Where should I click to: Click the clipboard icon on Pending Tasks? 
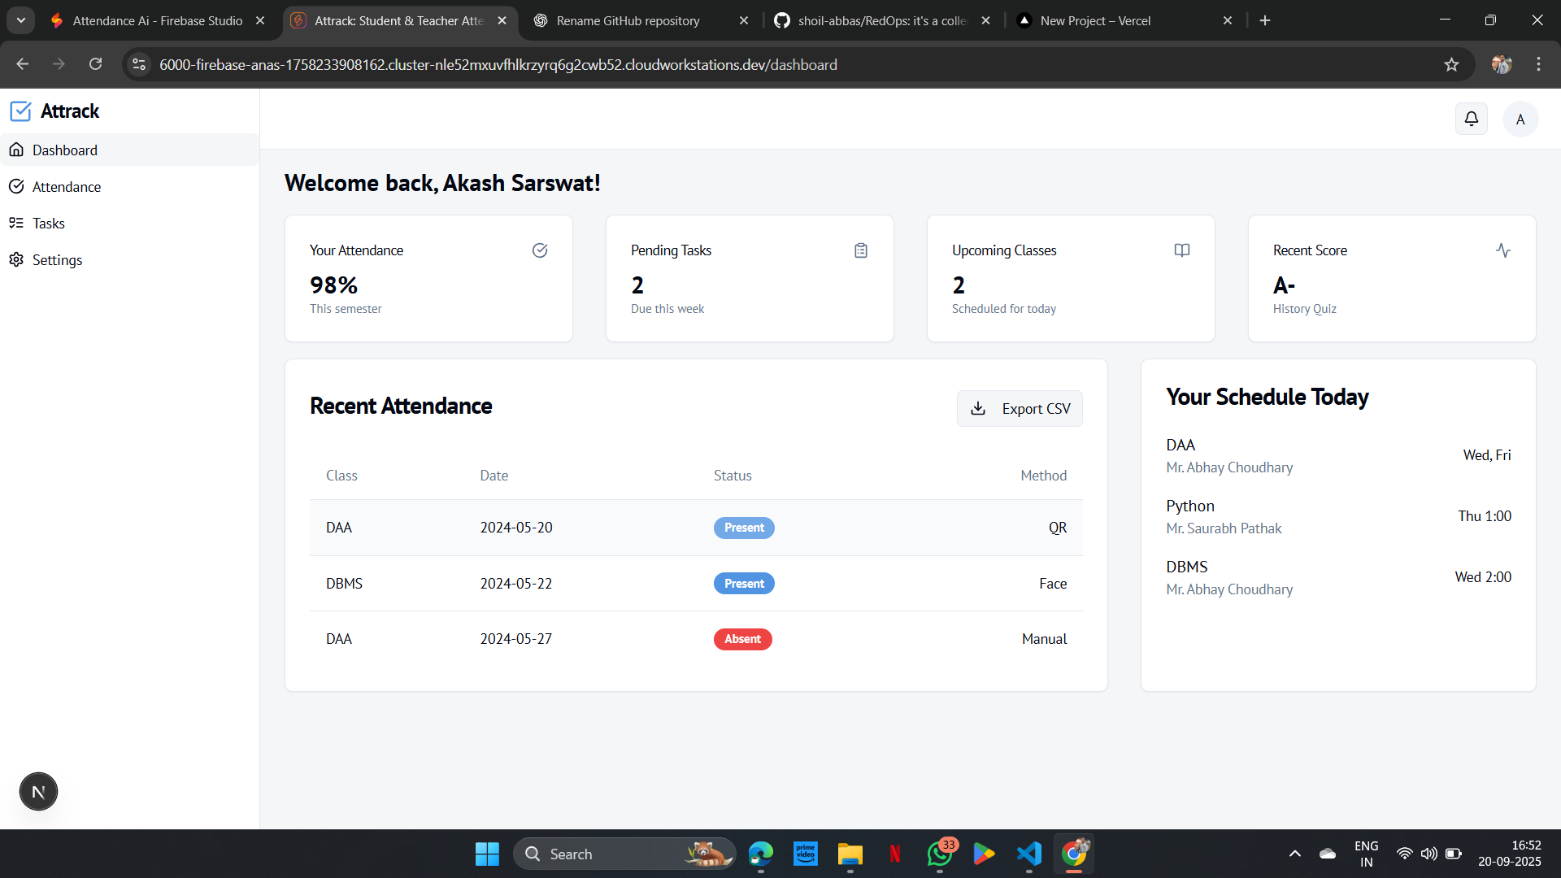[x=861, y=250]
